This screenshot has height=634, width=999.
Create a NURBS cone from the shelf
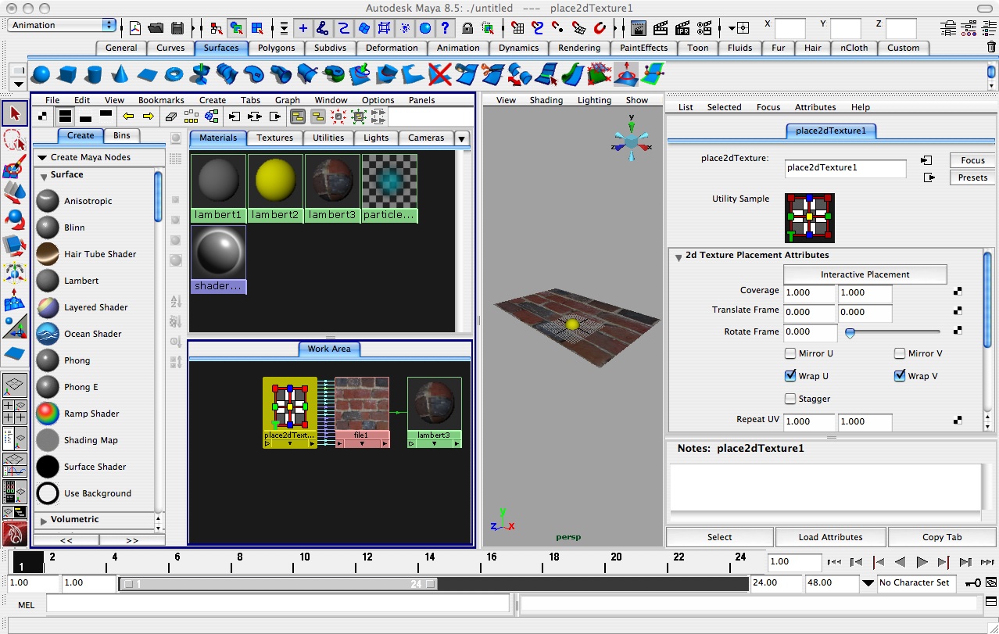[x=120, y=75]
